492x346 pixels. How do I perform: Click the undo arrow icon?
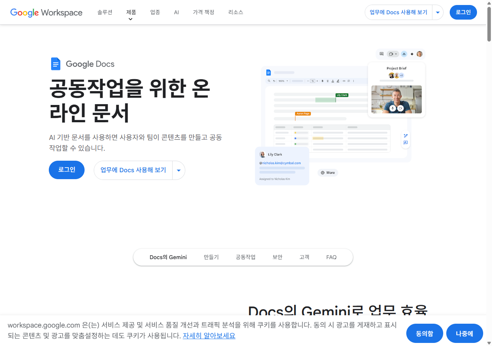pyautogui.click(x=274, y=81)
